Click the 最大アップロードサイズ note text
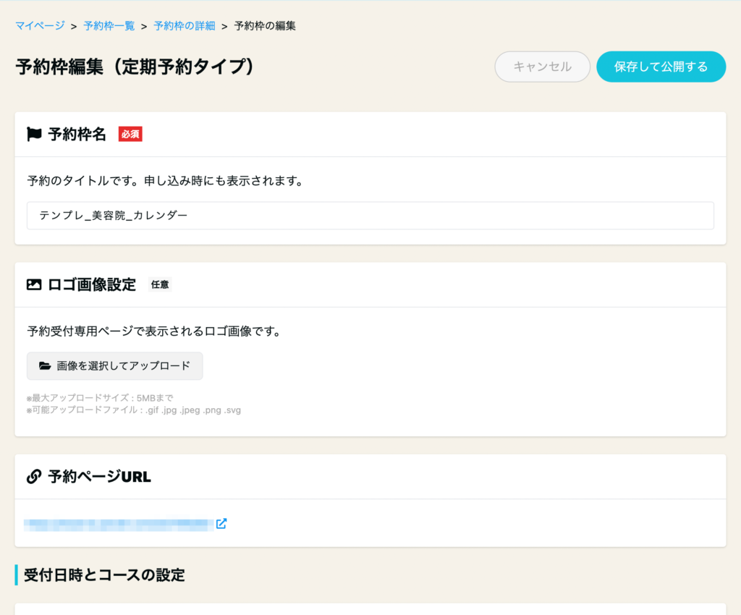741x615 pixels. point(99,398)
